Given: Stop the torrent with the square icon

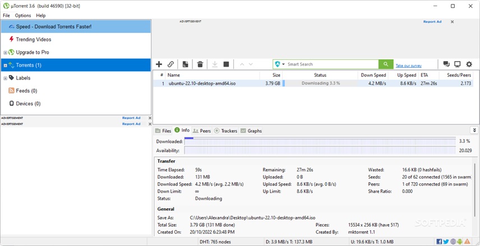Looking at the screenshot, I should coord(226,64).
